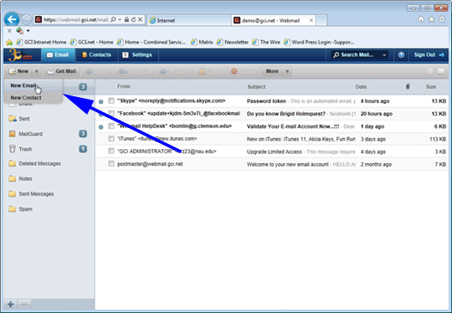Open the 'Password token' email subject

pyautogui.click(x=266, y=101)
